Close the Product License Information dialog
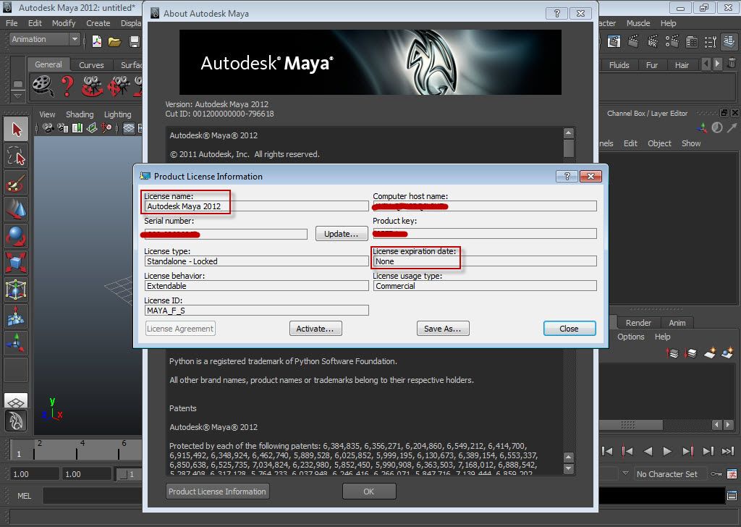The height and width of the screenshot is (527, 741). [x=569, y=329]
